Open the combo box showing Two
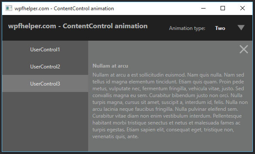Image resolution: width=255 pixels, height=154 pixels. coord(230,28)
